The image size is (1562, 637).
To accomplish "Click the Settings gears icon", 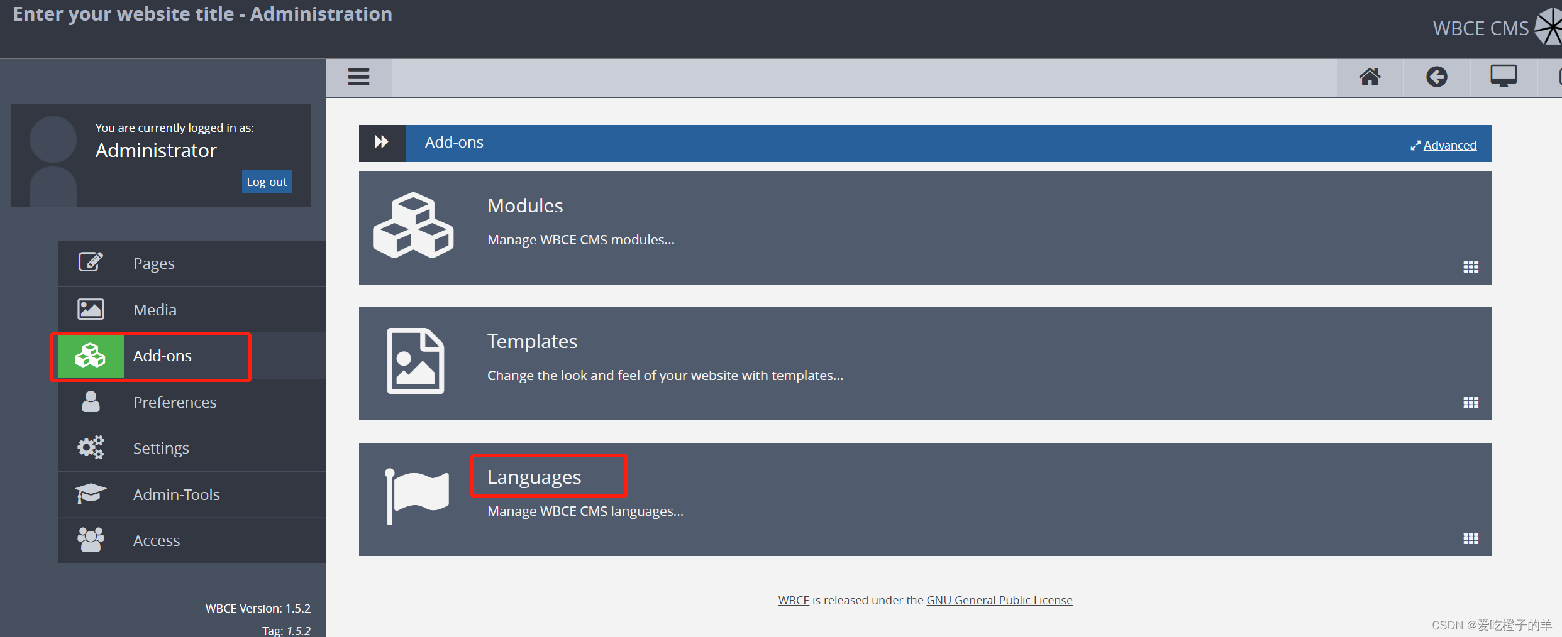I will (91, 447).
